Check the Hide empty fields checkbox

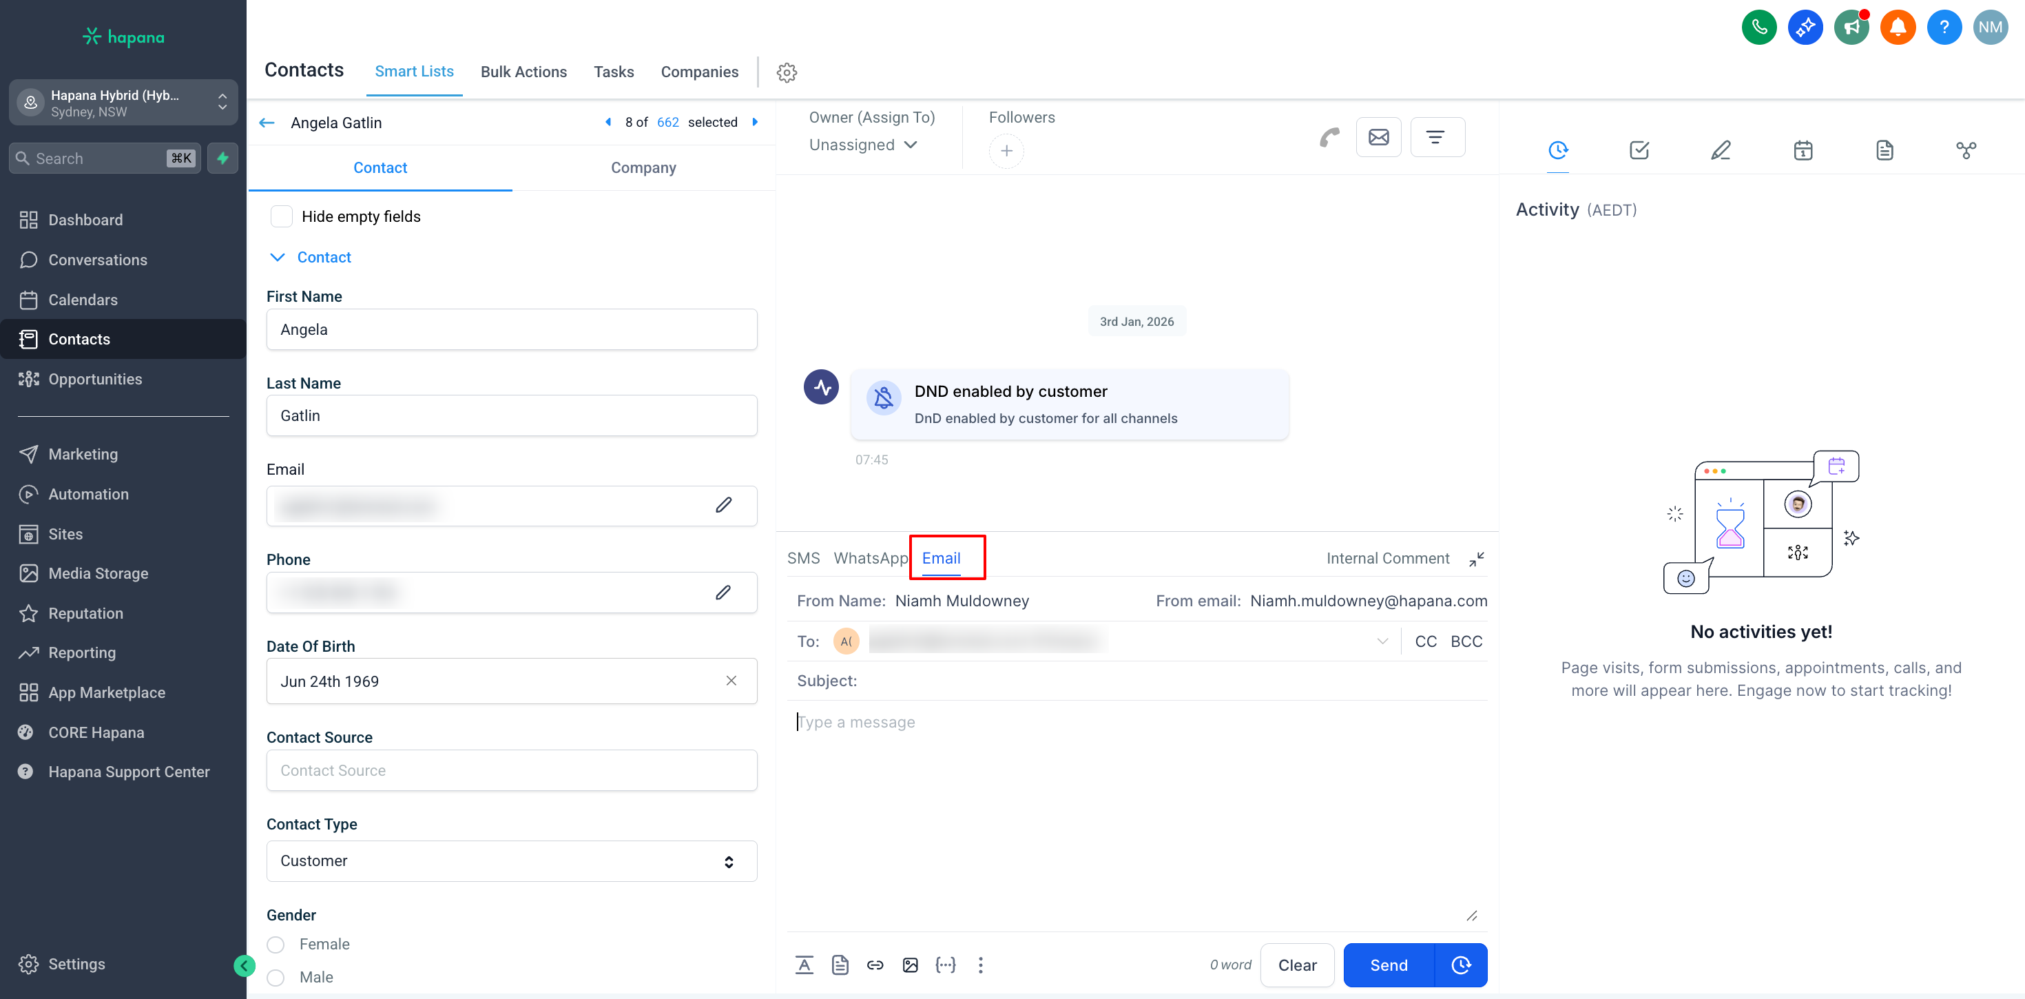click(x=282, y=216)
